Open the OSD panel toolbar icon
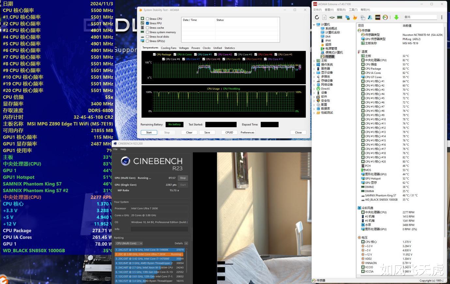Screen dimensions: 450x284 coord(378,17)
